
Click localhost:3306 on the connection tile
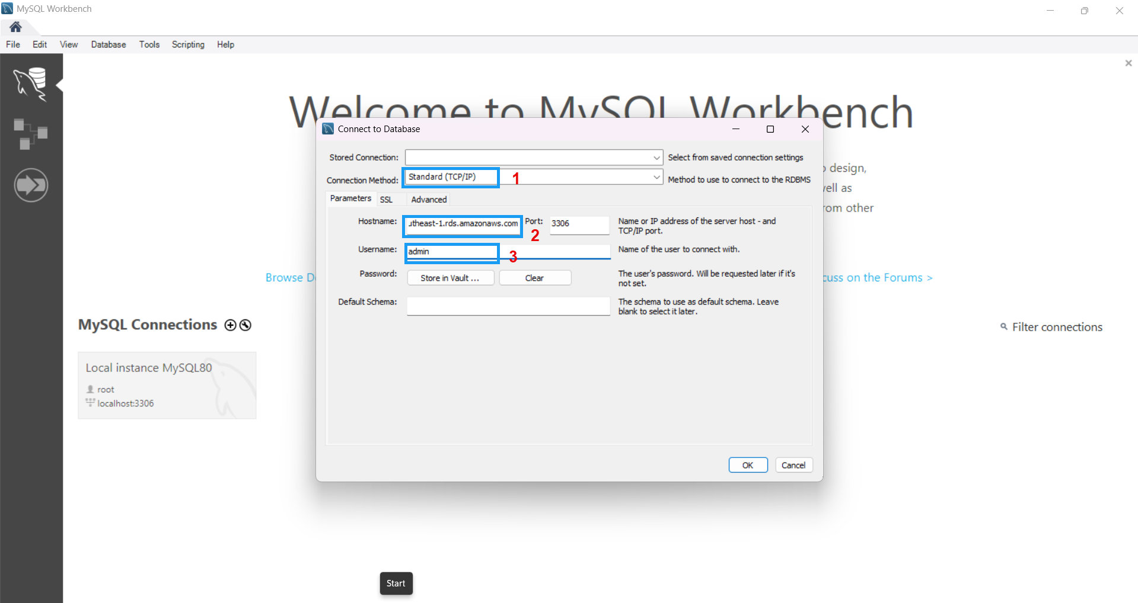pyautogui.click(x=125, y=403)
